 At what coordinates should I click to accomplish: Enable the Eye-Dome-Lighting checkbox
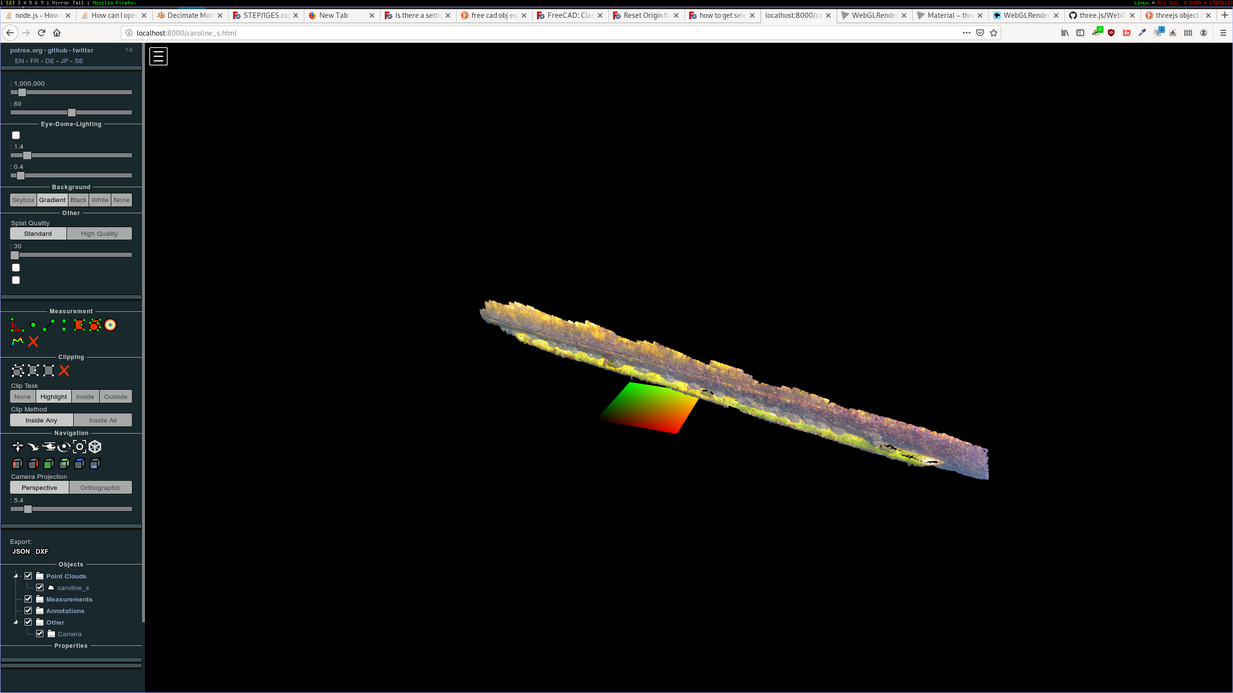point(16,135)
